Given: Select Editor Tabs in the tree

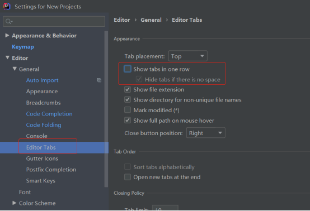Looking at the screenshot, I should (x=41, y=147).
